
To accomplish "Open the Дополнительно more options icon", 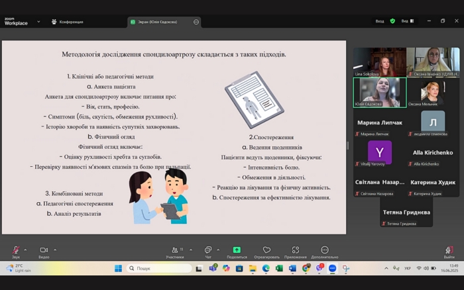I will click(x=324, y=251).
